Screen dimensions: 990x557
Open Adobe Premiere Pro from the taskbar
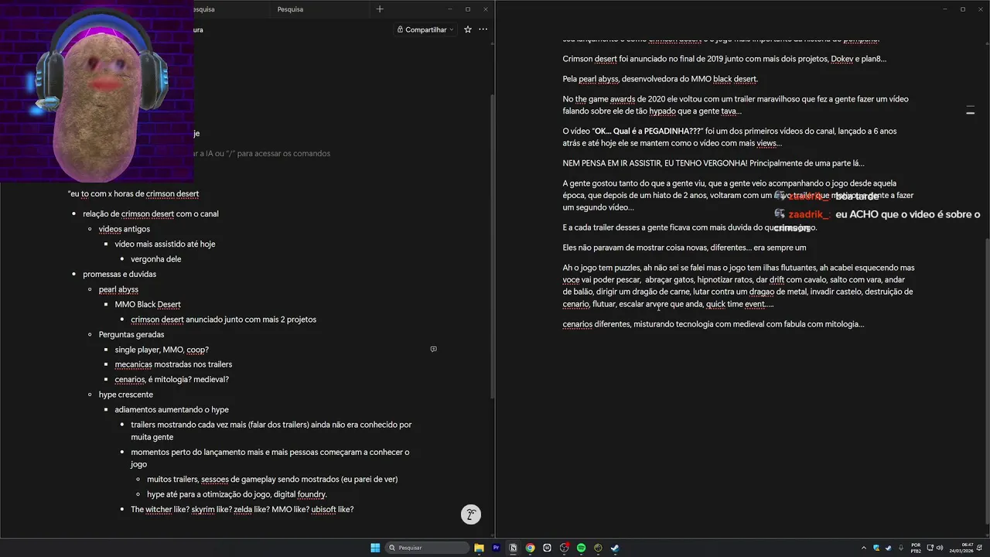coord(497,548)
